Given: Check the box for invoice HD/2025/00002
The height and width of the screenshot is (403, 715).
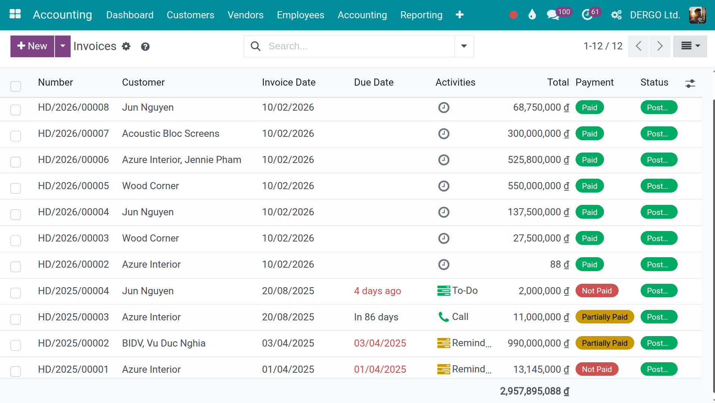Looking at the screenshot, I should [16, 345].
